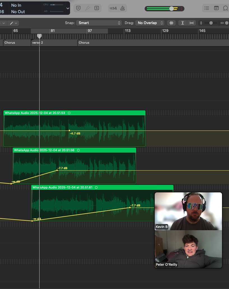Viewport: 229px width, 289px height.
Task: Click the master volume slider knob
Action: click(x=172, y=8)
